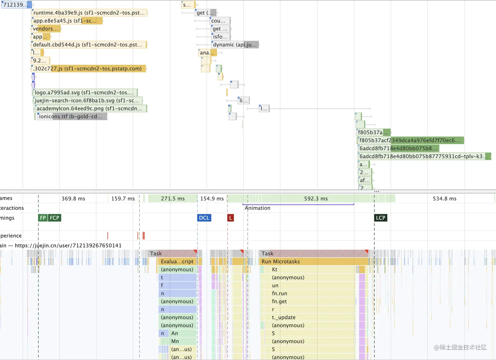Image resolution: width=496 pixels, height=360 pixels.
Task: Select the LCP timing marker
Action: coord(381,218)
